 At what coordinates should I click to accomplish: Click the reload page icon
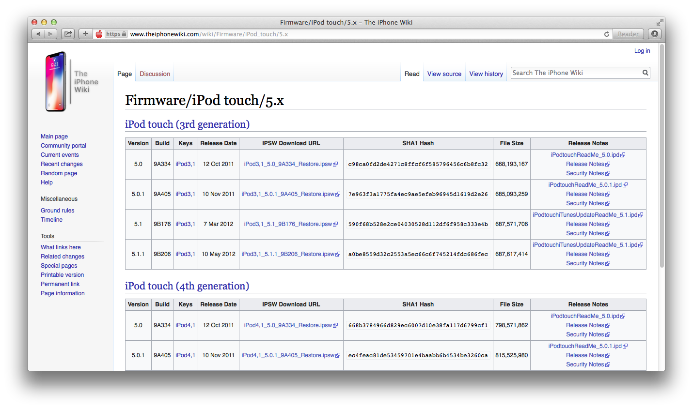pos(606,34)
